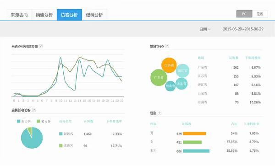Screen dimensions: 275x166
Task: Click the 浙江省 bubble
Action: 182,71
